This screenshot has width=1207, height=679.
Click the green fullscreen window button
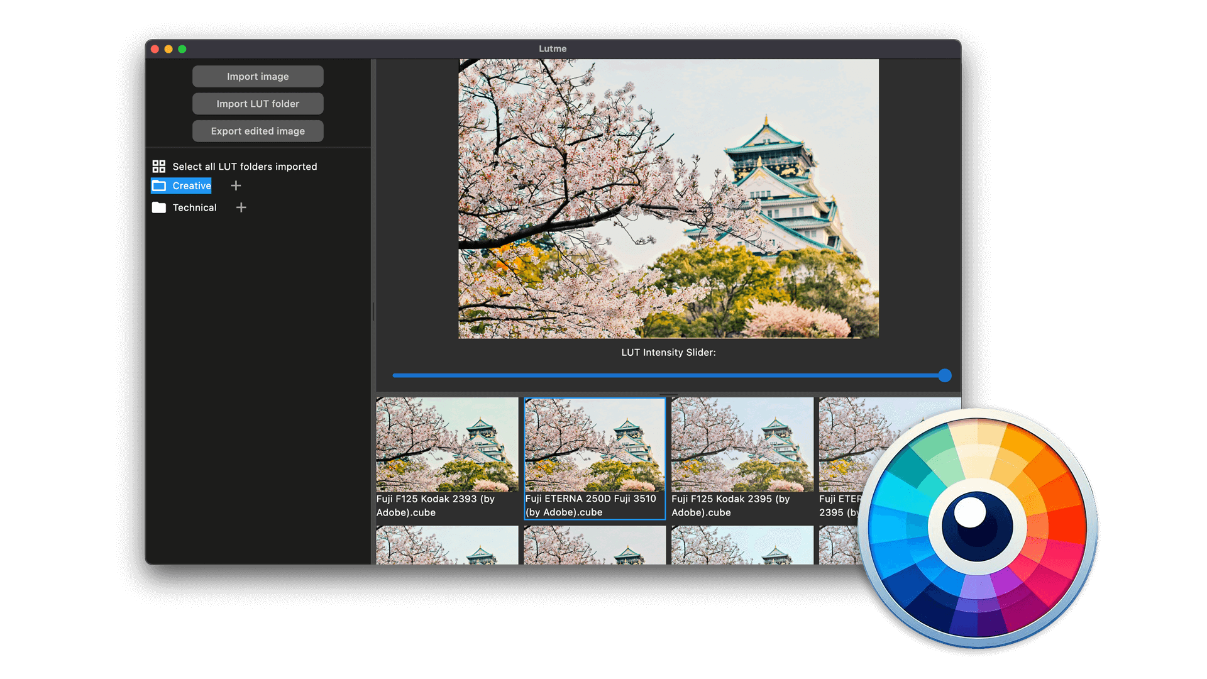(x=182, y=49)
